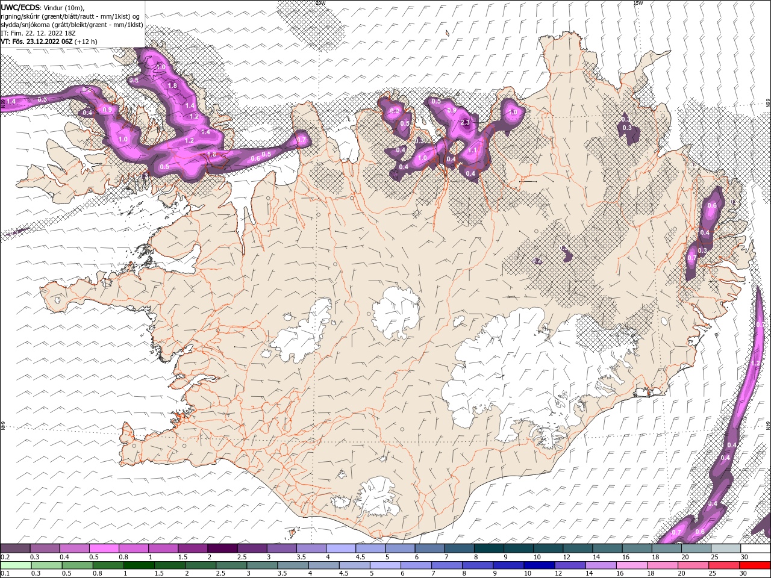This screenshot has height=578, width=771.
Task: Click the 15W longitude label
Action: coord(638,3)
